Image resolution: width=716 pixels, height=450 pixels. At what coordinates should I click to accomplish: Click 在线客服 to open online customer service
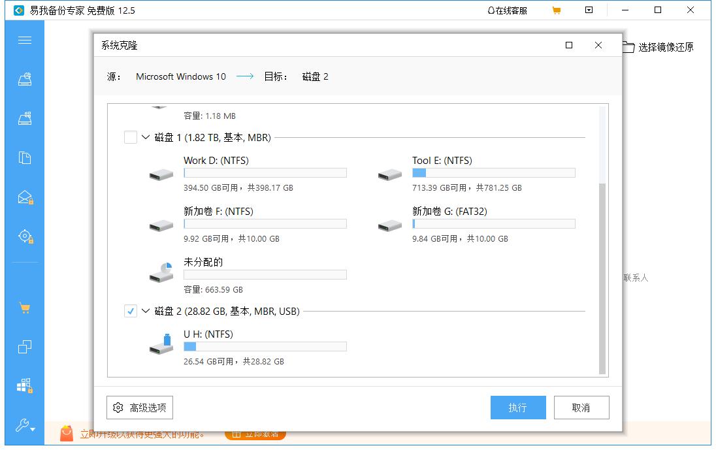pos(506,10)
